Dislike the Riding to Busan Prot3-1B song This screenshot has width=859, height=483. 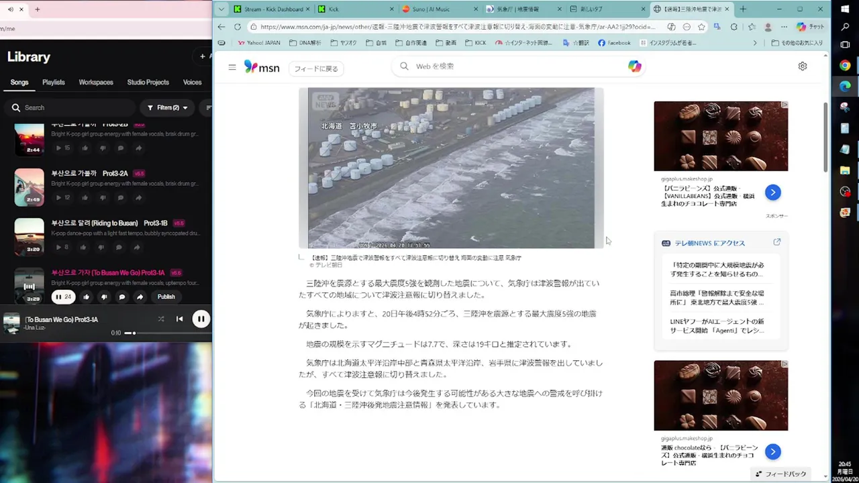[101, 247]
